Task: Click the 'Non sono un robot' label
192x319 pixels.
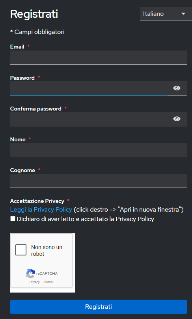Action: click(x=47, y=250)
